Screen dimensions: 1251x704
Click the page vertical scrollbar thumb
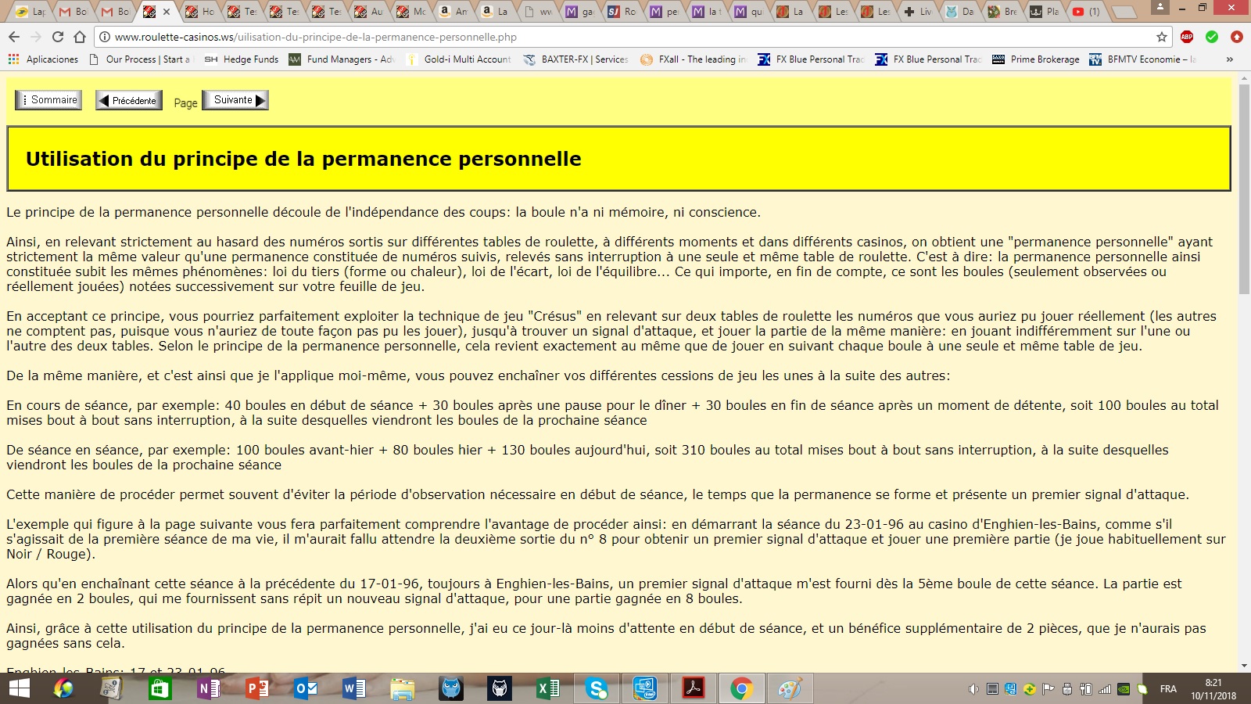click(x=1244, y=189)
